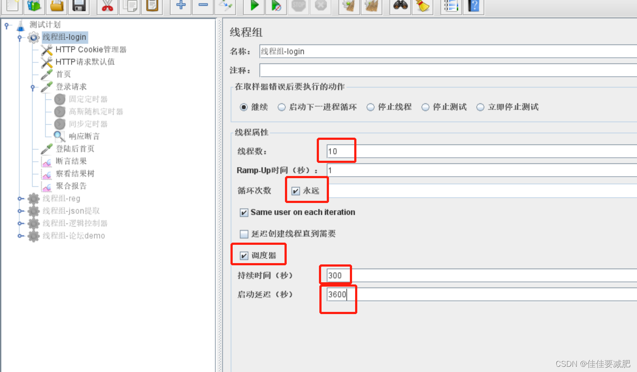Save the test plan with floppy icon

(x=79, y=5)
